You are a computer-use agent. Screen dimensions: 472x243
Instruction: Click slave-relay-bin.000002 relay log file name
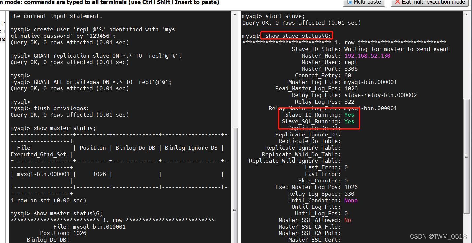[381, 95]
